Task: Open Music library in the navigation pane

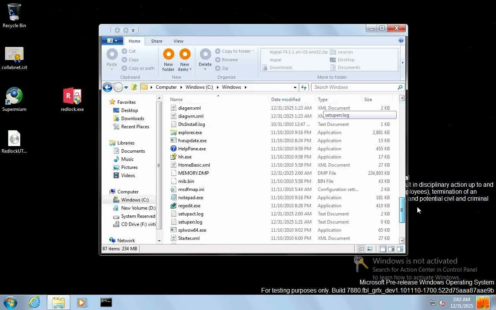Action: 127,159
